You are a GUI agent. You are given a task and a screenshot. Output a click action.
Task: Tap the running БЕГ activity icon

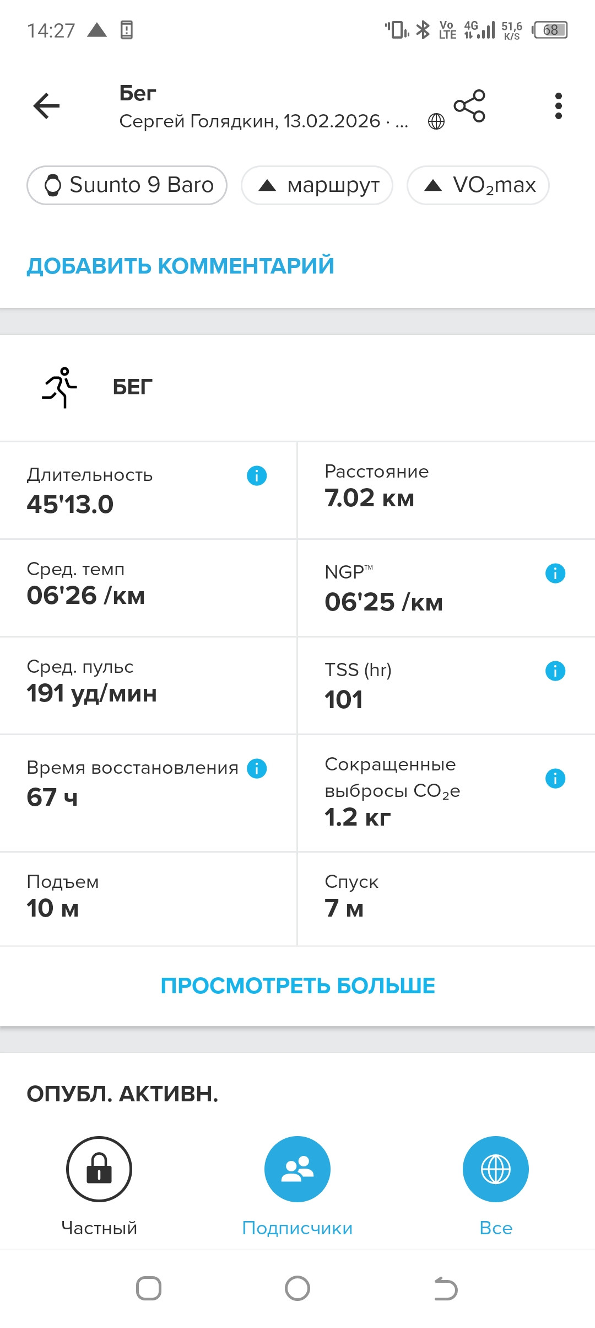click(59, 388)
